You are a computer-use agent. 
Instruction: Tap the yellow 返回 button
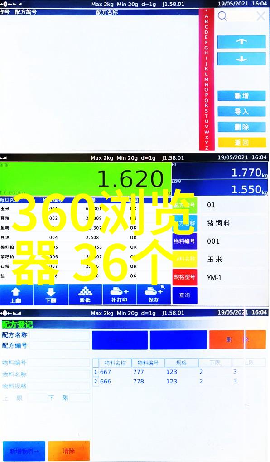pos(241,143)
